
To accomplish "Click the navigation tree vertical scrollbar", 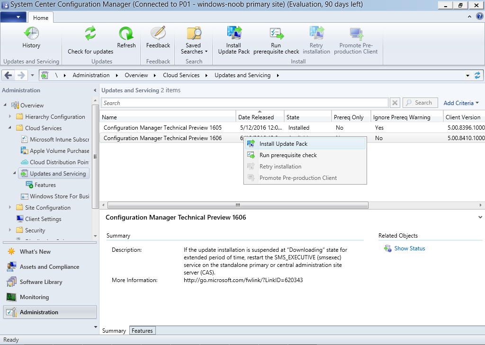I will tap(95, 157).
